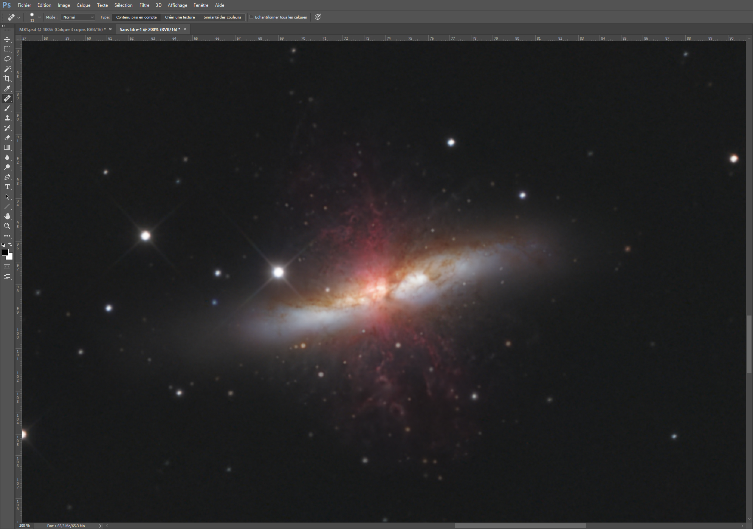Image resolution: width=753 pixels, height=529 pixels.
Task: Click the Photoshop Ps logo icon
Action: pos(7,5)
